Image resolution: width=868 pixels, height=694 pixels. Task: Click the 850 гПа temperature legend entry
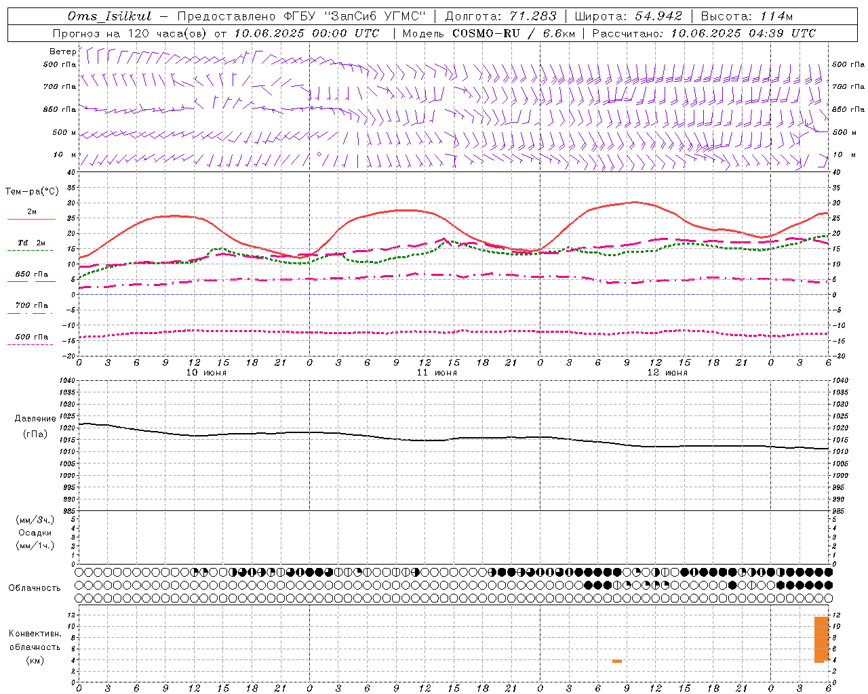[x=31, y=277]
